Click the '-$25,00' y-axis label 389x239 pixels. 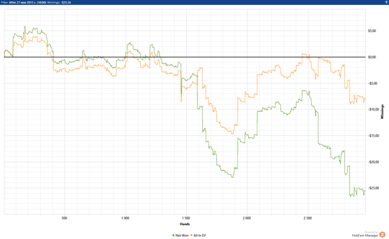[373, 188]
